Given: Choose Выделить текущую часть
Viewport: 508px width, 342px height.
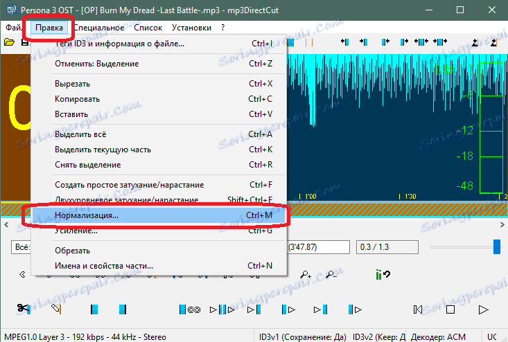Looking at the screenshot, I should [x=159, y=149].
